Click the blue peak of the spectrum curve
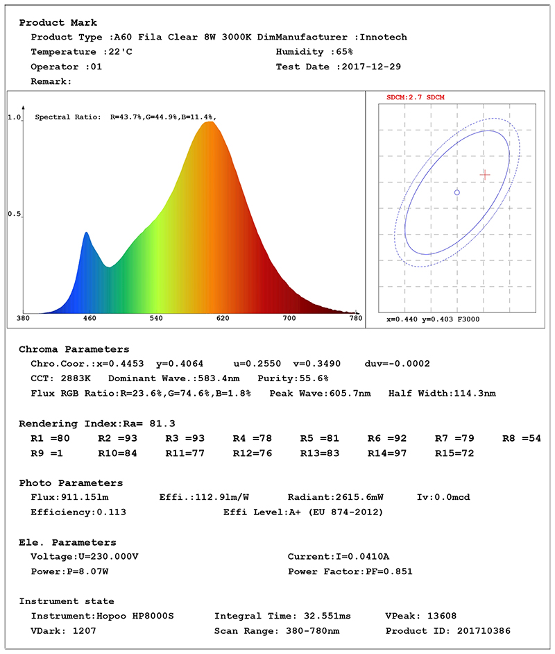Viewport: 555px width, 654px height. point(86,234)
